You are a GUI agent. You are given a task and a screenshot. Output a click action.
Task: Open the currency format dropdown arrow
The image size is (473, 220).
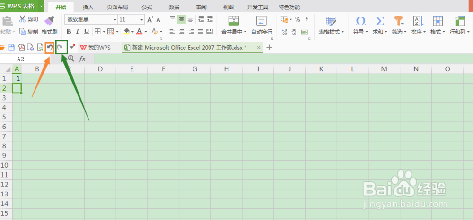pos(291,19)
